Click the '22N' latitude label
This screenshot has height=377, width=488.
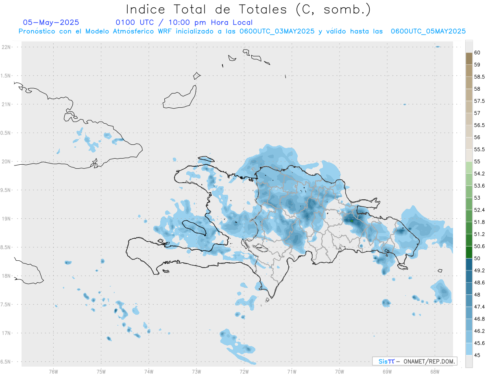(6, 47)
